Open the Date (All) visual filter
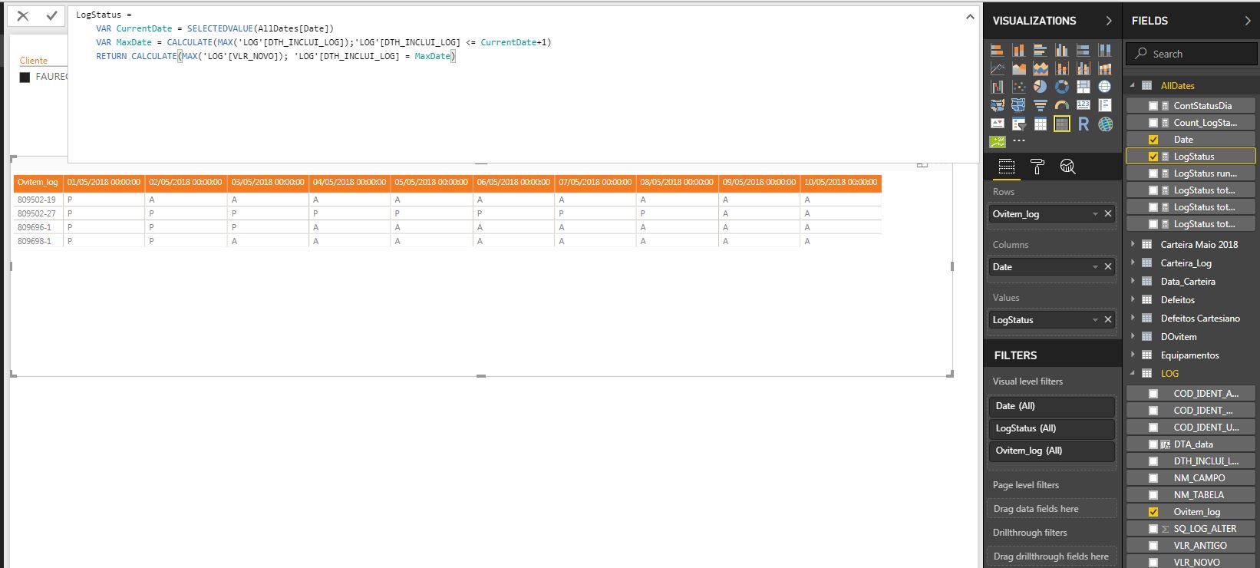Screen dimensions: 1260x568 [1051, 406]
